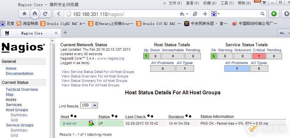Screen dimensions: 290x138
Task: View Status Grid For All Host Groups
Action: pos(90,85)
